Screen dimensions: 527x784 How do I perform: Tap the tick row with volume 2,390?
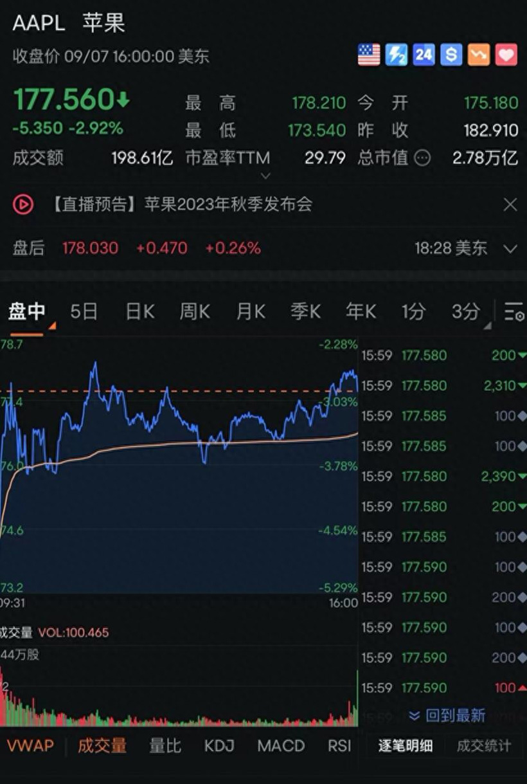point(443,477)
